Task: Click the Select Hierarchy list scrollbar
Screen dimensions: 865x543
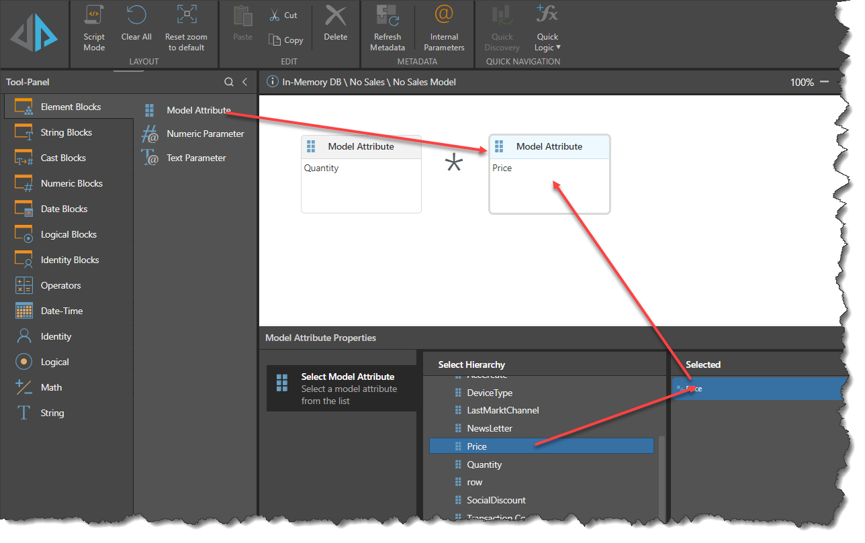Action: (x=662, y=477)
